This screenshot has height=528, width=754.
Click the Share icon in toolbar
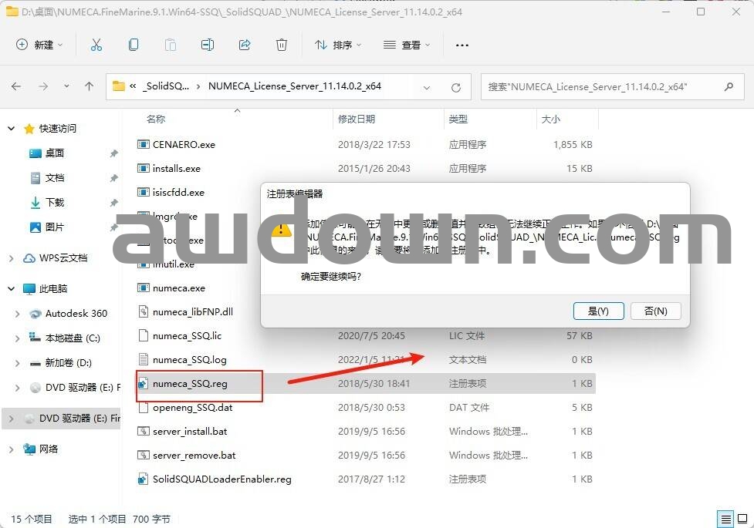(245, 45)
